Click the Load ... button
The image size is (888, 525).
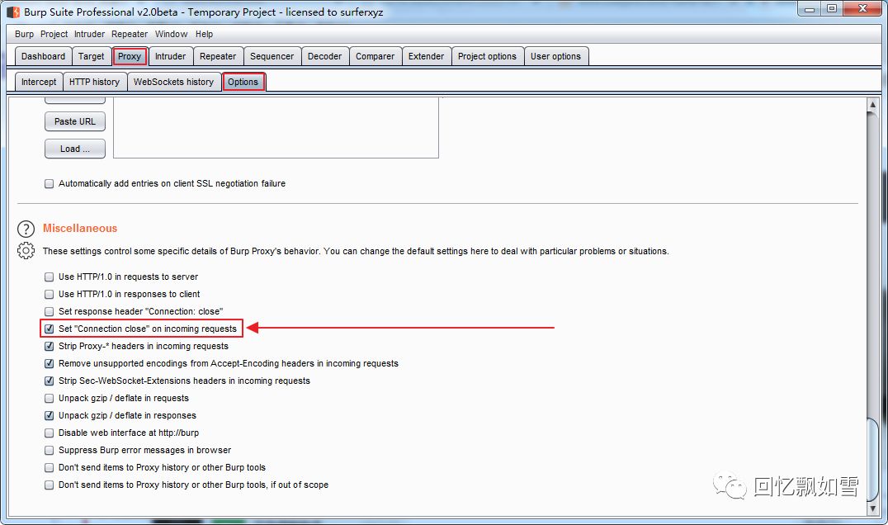coord(75,149)
